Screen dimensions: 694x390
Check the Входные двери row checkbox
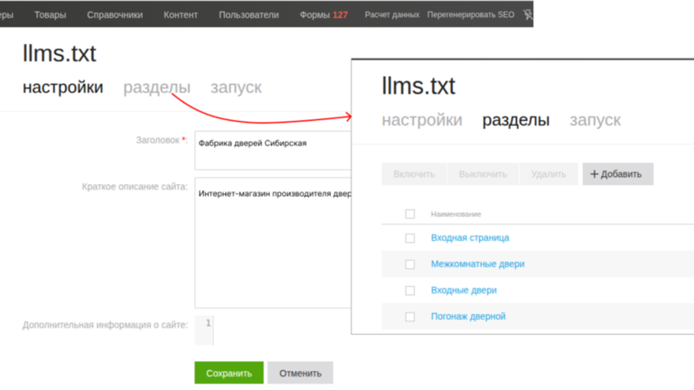pyautogui.click(x=410, y=290)
